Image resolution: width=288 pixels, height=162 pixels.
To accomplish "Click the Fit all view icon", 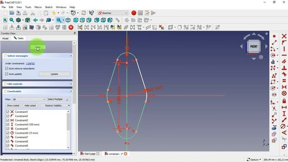I will (5, 20).
